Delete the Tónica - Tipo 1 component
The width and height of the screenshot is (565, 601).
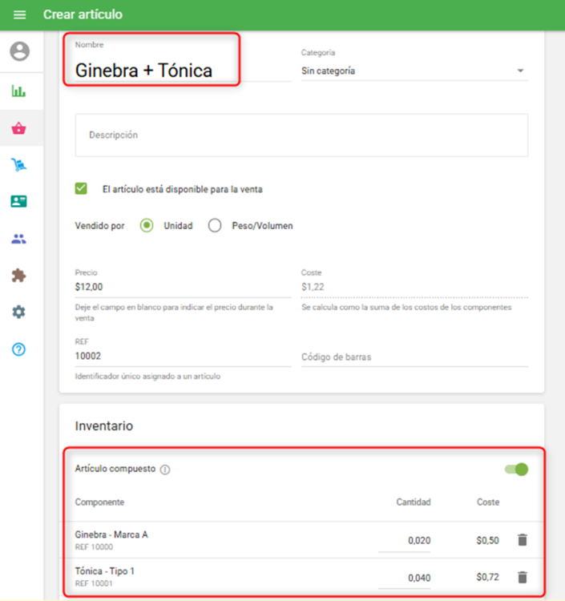[x=523, y=577]
